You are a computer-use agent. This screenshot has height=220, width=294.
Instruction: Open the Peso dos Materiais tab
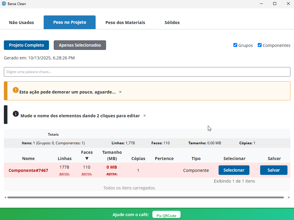point(125,23)
